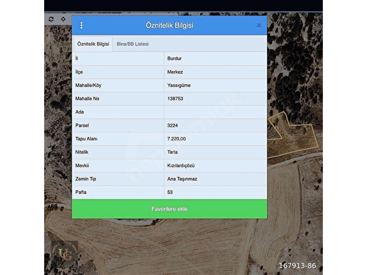Viewport: 367px width, 275px height.
Task: Select the Mevkii value Kızılardıçözü
Action: [181, 166]
